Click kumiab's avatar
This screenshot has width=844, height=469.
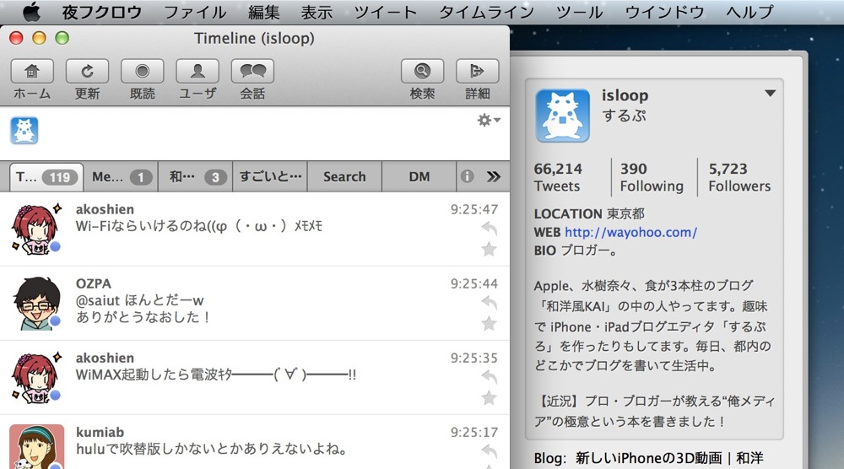(x=36, y=446)
